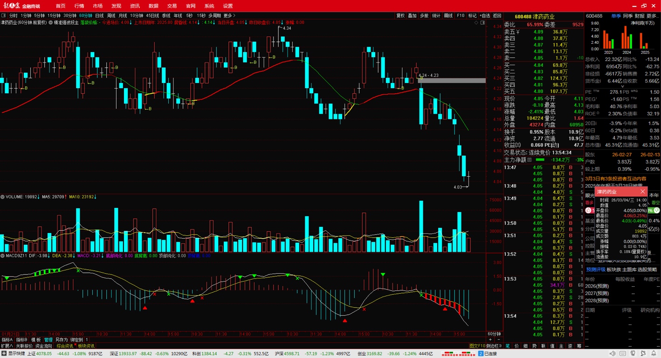Expand the 更多 financial options
Viewport: 661px width, 358px height.
(x=653, y=16)
